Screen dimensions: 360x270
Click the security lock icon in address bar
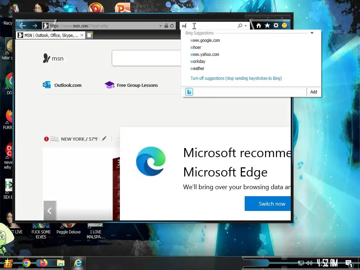(x=166, y=26)
